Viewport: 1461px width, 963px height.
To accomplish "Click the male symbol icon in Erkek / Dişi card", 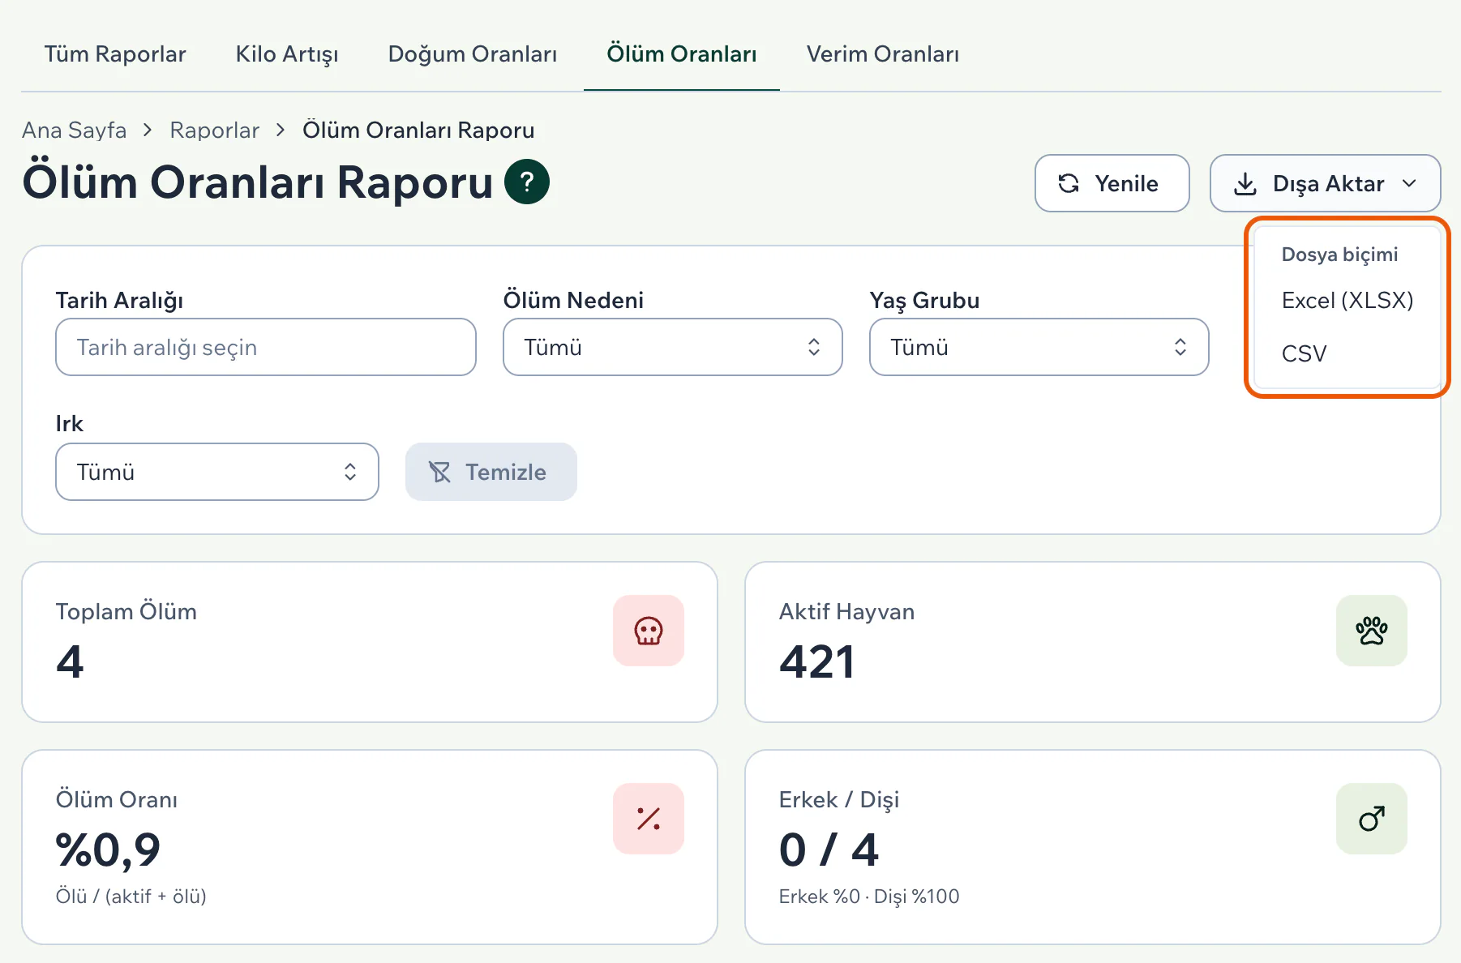I will [1372, 819].
